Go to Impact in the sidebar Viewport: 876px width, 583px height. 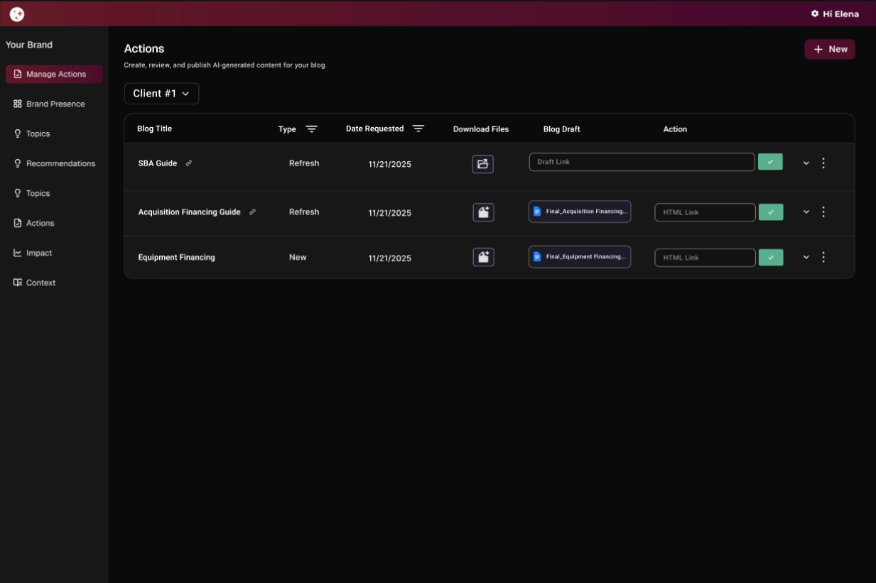pos(39,253)
